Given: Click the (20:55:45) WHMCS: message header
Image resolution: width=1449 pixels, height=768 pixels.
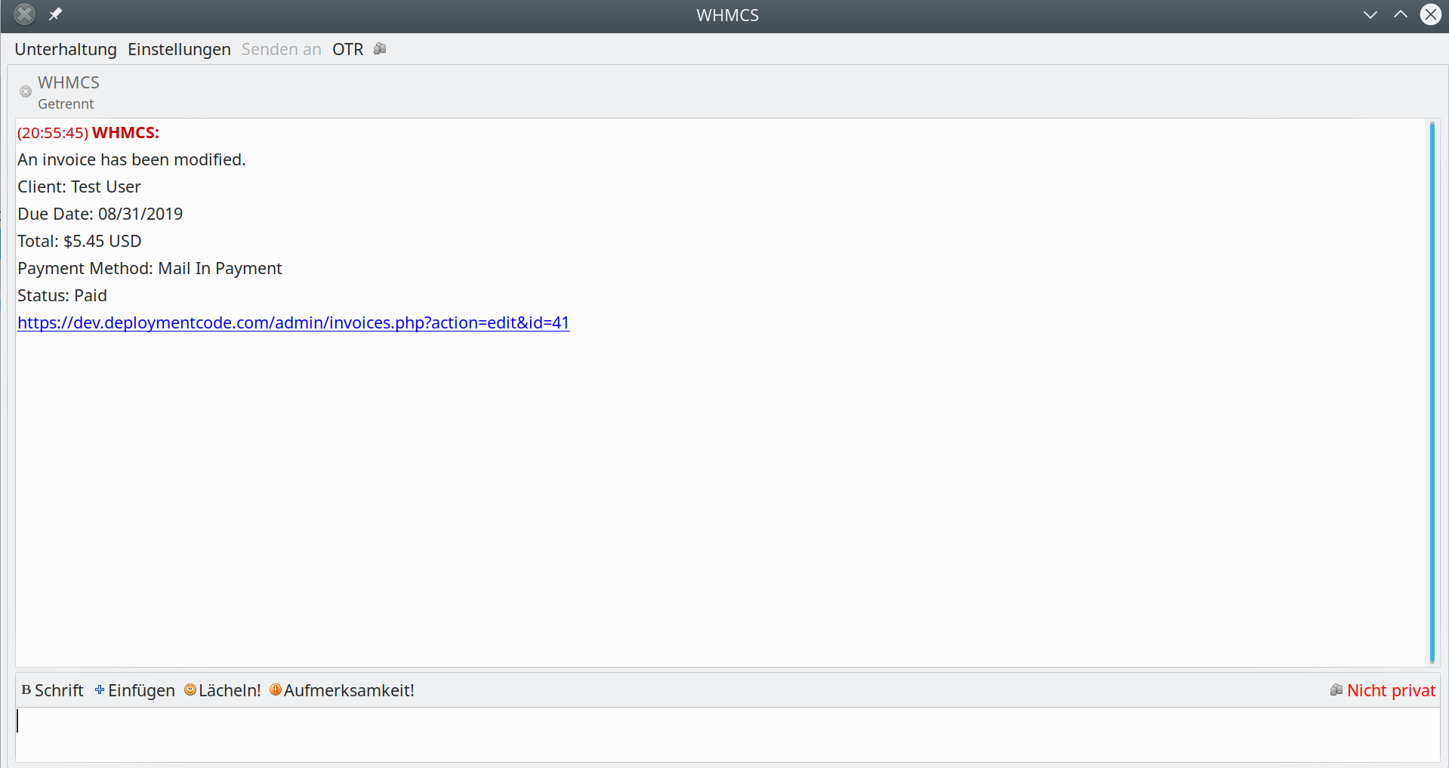Looking at the screenshot, I should (88, 133).
